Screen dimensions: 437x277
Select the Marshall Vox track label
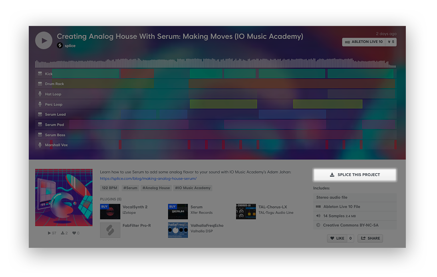[x=56, y=145]
